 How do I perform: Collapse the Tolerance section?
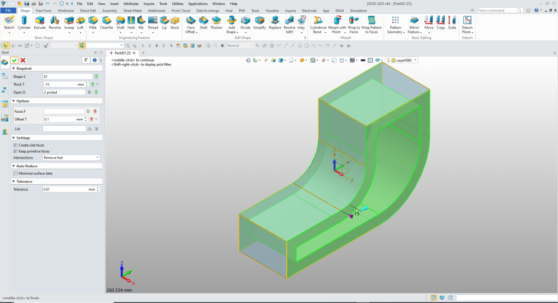[13, 181]
